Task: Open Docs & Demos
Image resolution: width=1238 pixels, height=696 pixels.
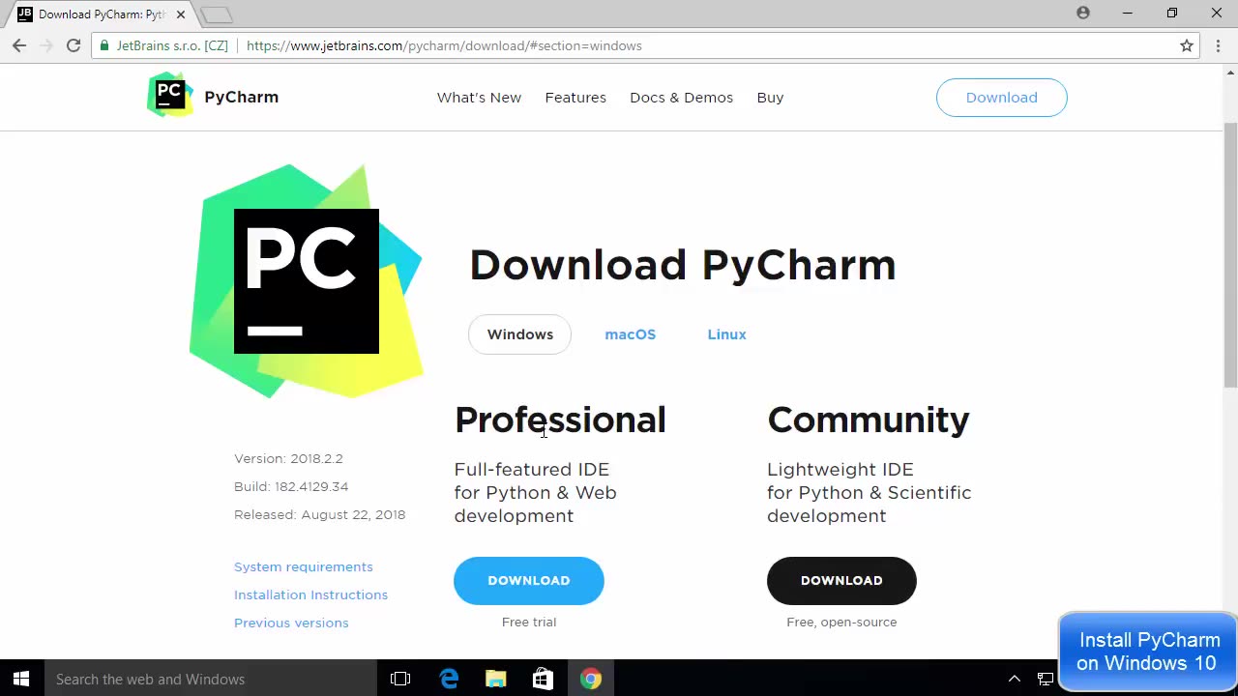Action: [x=681, y=98]
